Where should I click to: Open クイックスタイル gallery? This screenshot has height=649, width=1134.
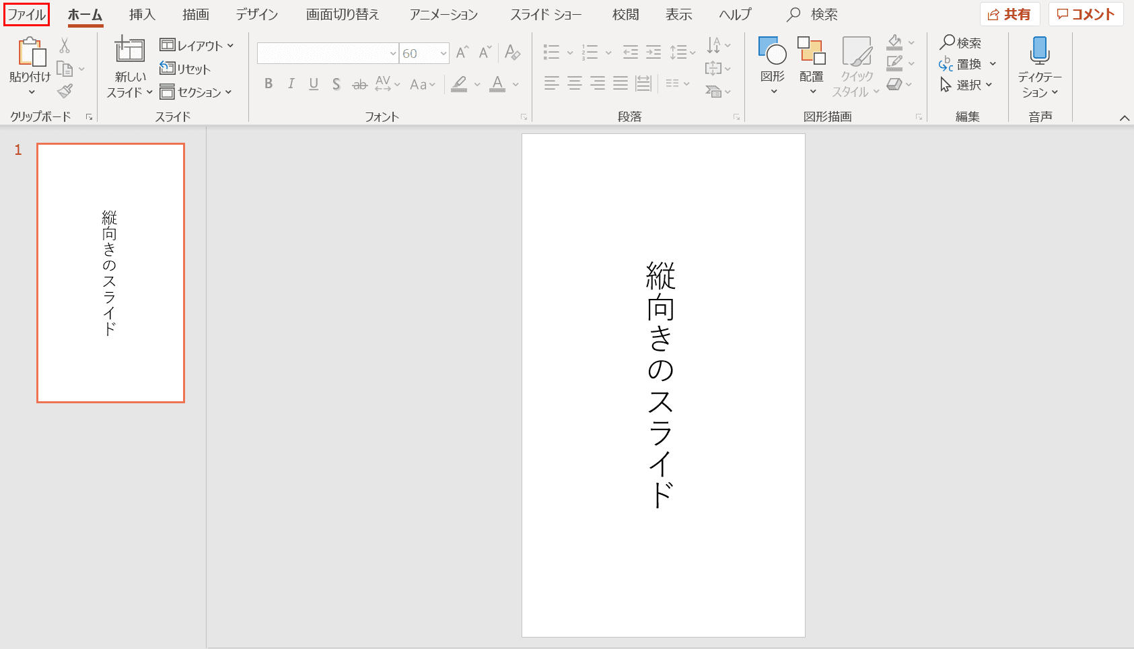[856, 67]
